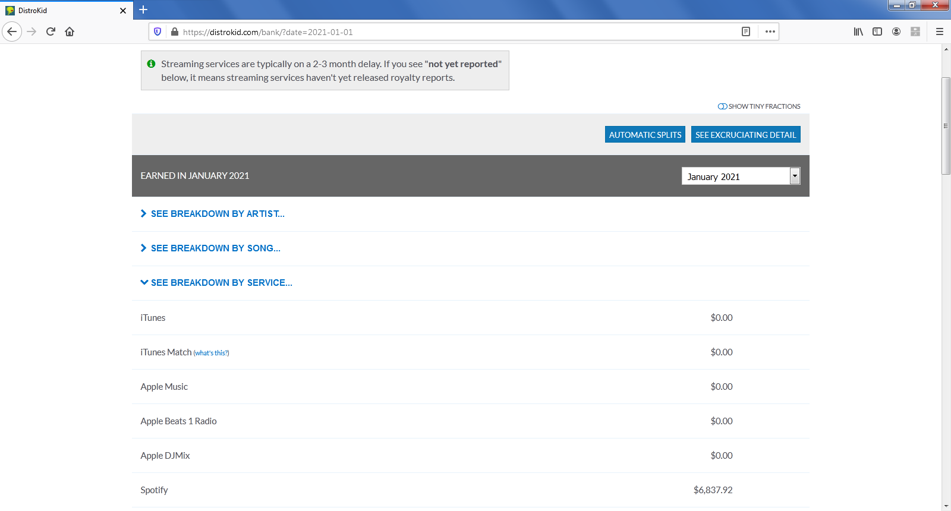Reload the current page

(51, 31)
